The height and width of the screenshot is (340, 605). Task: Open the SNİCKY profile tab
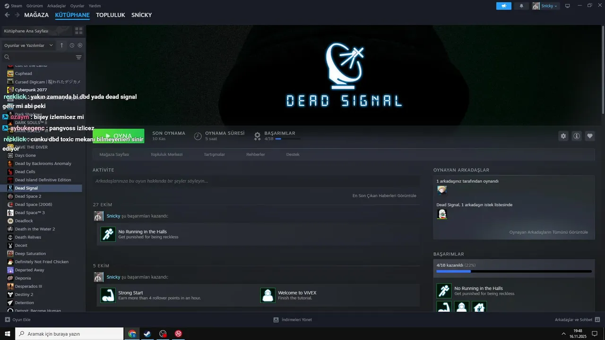click(x=142, y=15)
